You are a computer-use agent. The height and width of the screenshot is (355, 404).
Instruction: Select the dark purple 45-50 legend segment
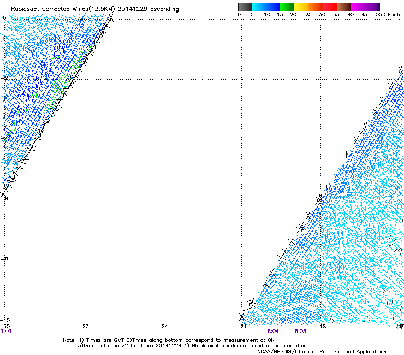tap(372, 7)
